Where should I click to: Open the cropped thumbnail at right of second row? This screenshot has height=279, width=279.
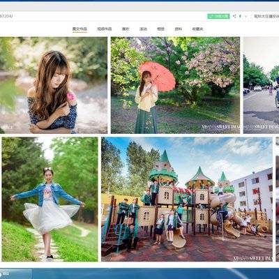[278, 199]
